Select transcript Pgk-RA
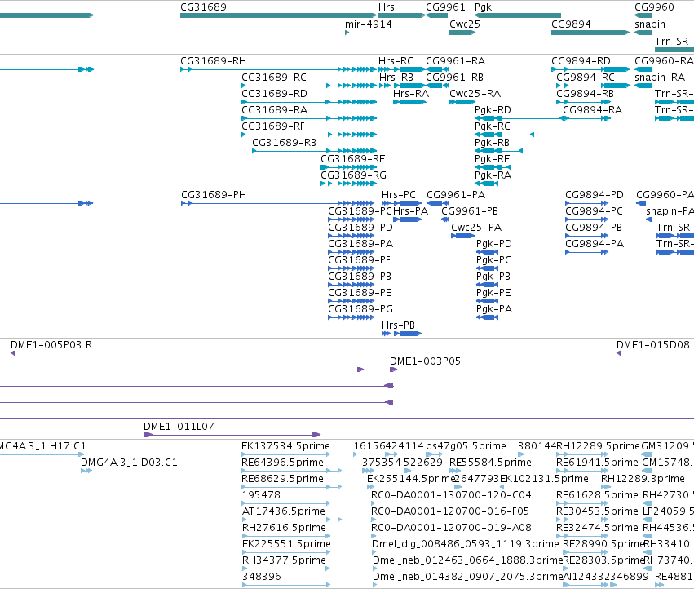The image size is (694, 589). [486, 184]
